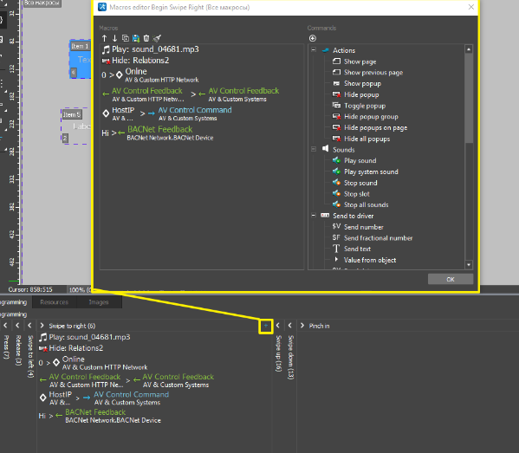Expand the Swipe up (16) column

tap(278, 326)
